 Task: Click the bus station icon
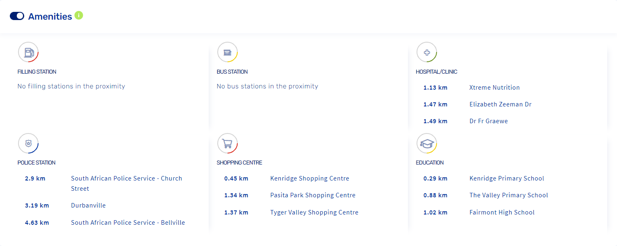coord(228,52)
